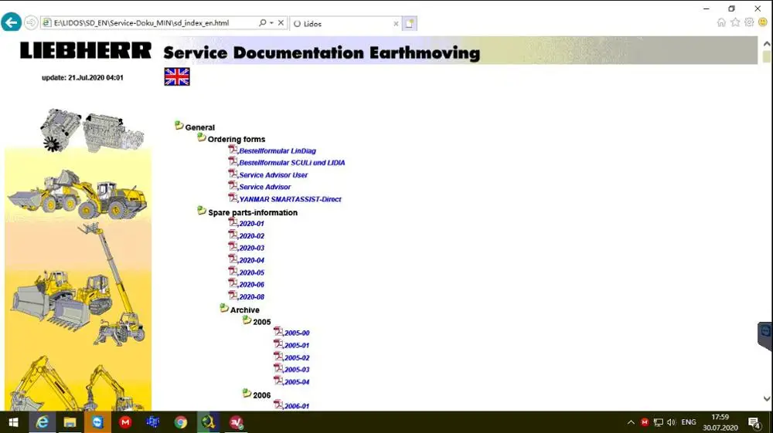Image resolution: width=773 pixels, height=433 pixels.
Task: Collapse the Ordering forms folder
Action: [x=202, y=137]
